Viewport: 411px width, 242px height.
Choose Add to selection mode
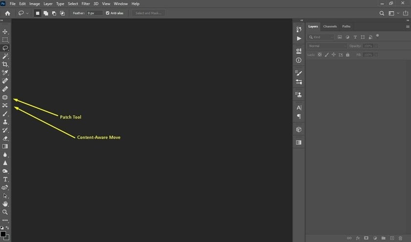point(46,13)
